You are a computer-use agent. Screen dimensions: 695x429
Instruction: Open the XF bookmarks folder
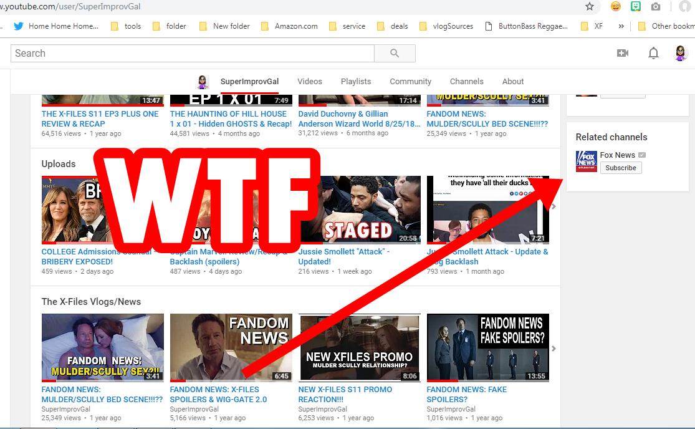[592, 26]
